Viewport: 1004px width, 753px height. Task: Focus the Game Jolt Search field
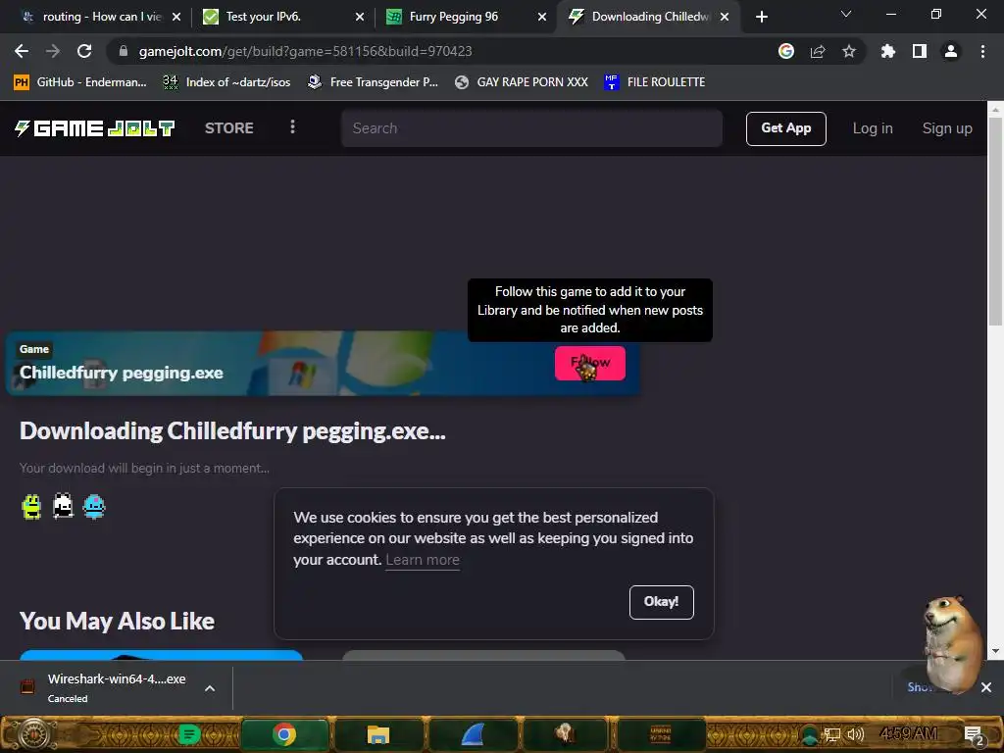pyautogui.click(x=531, y=128)
